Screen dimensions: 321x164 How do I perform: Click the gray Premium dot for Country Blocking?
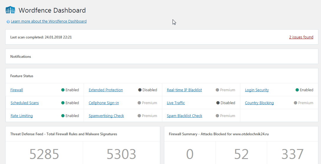(x=295, y=103)
